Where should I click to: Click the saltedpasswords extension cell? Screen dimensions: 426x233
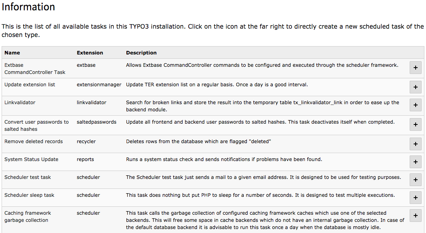point(97,122)
